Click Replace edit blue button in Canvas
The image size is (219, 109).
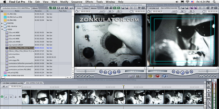click(x=165, y=76)
